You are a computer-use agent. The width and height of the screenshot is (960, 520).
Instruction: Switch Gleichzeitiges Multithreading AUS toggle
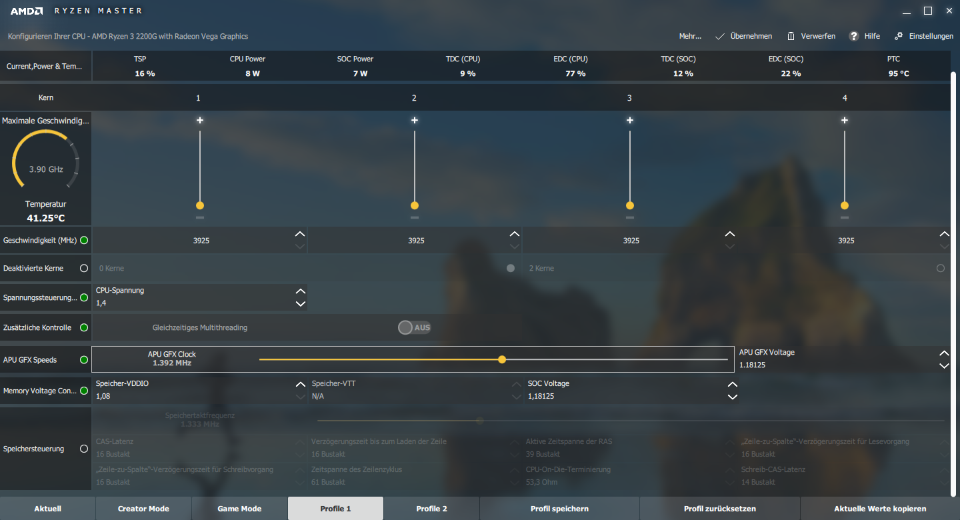pyautogui.click(x=414, y=327)
